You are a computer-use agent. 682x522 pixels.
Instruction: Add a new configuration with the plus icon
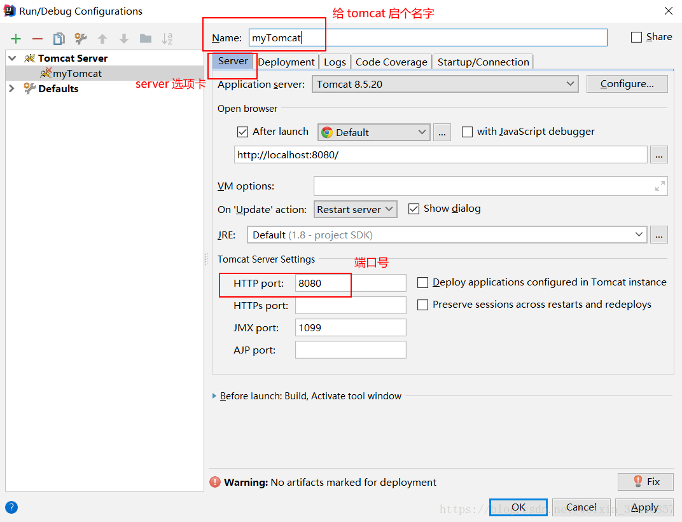pos(16,39)
